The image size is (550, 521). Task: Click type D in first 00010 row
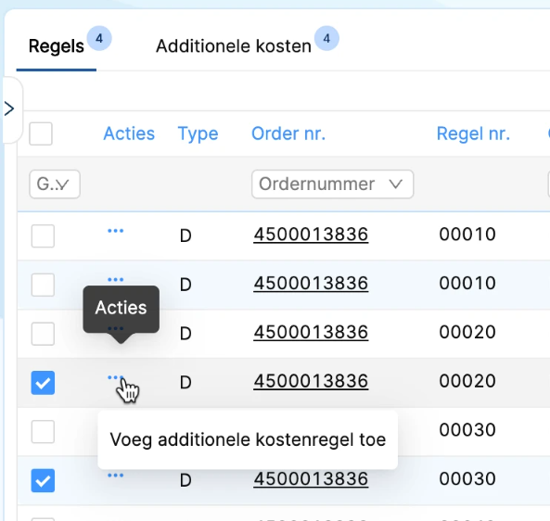click(185, 235)
